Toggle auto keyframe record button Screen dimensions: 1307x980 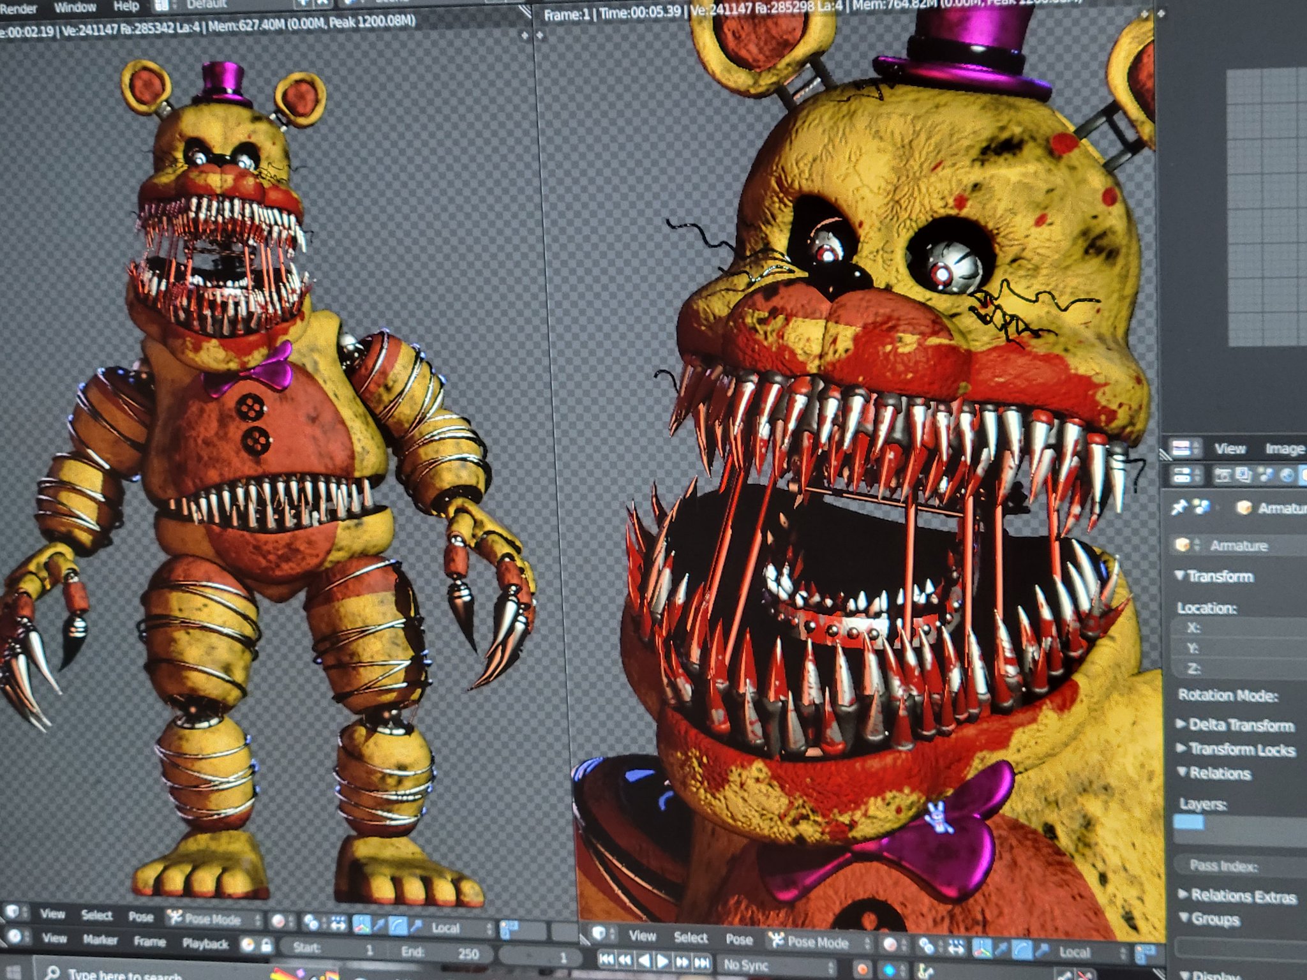862,969
